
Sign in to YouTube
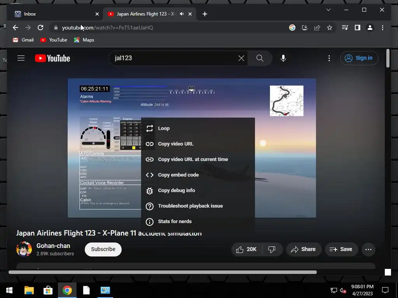coord(359,58)
